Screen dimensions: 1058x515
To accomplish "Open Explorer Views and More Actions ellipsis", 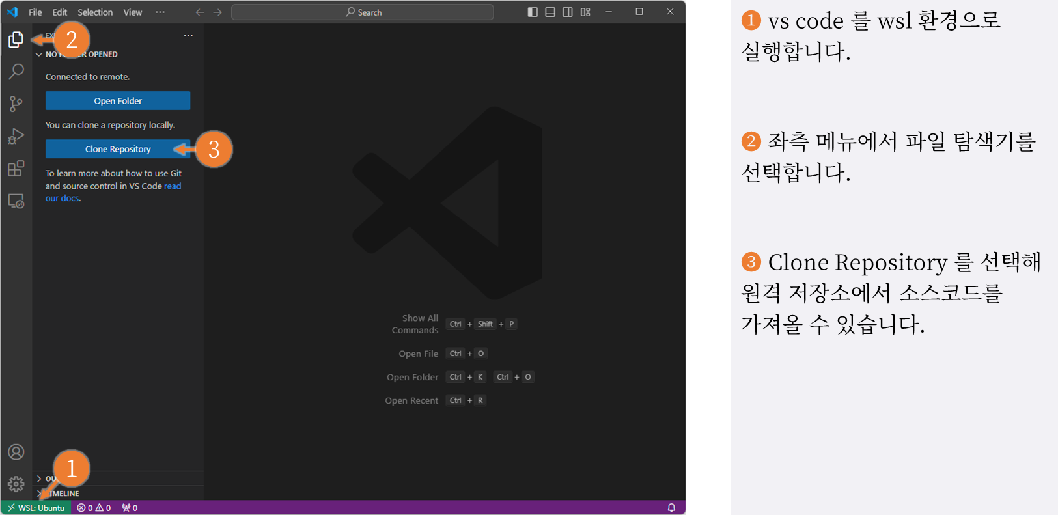I will 188,36.
